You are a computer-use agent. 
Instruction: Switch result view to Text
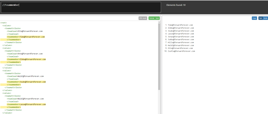pos(261,18)
